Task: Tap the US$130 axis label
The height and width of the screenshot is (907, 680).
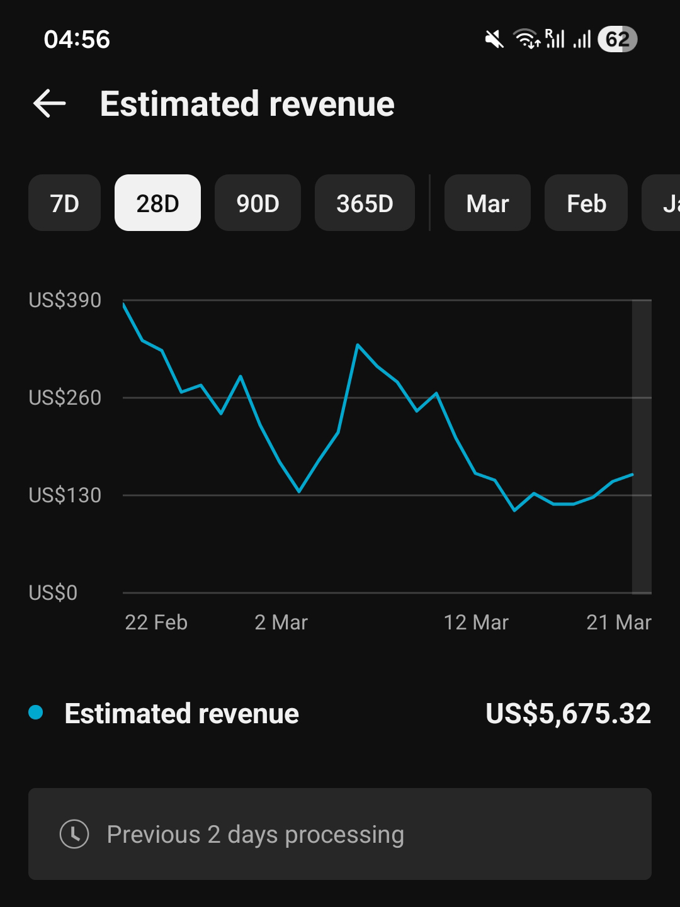Action: pos(65,495)
